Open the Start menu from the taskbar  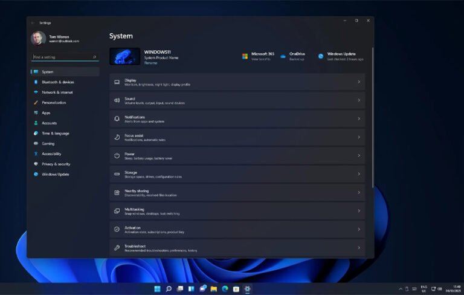coord(157,289)
